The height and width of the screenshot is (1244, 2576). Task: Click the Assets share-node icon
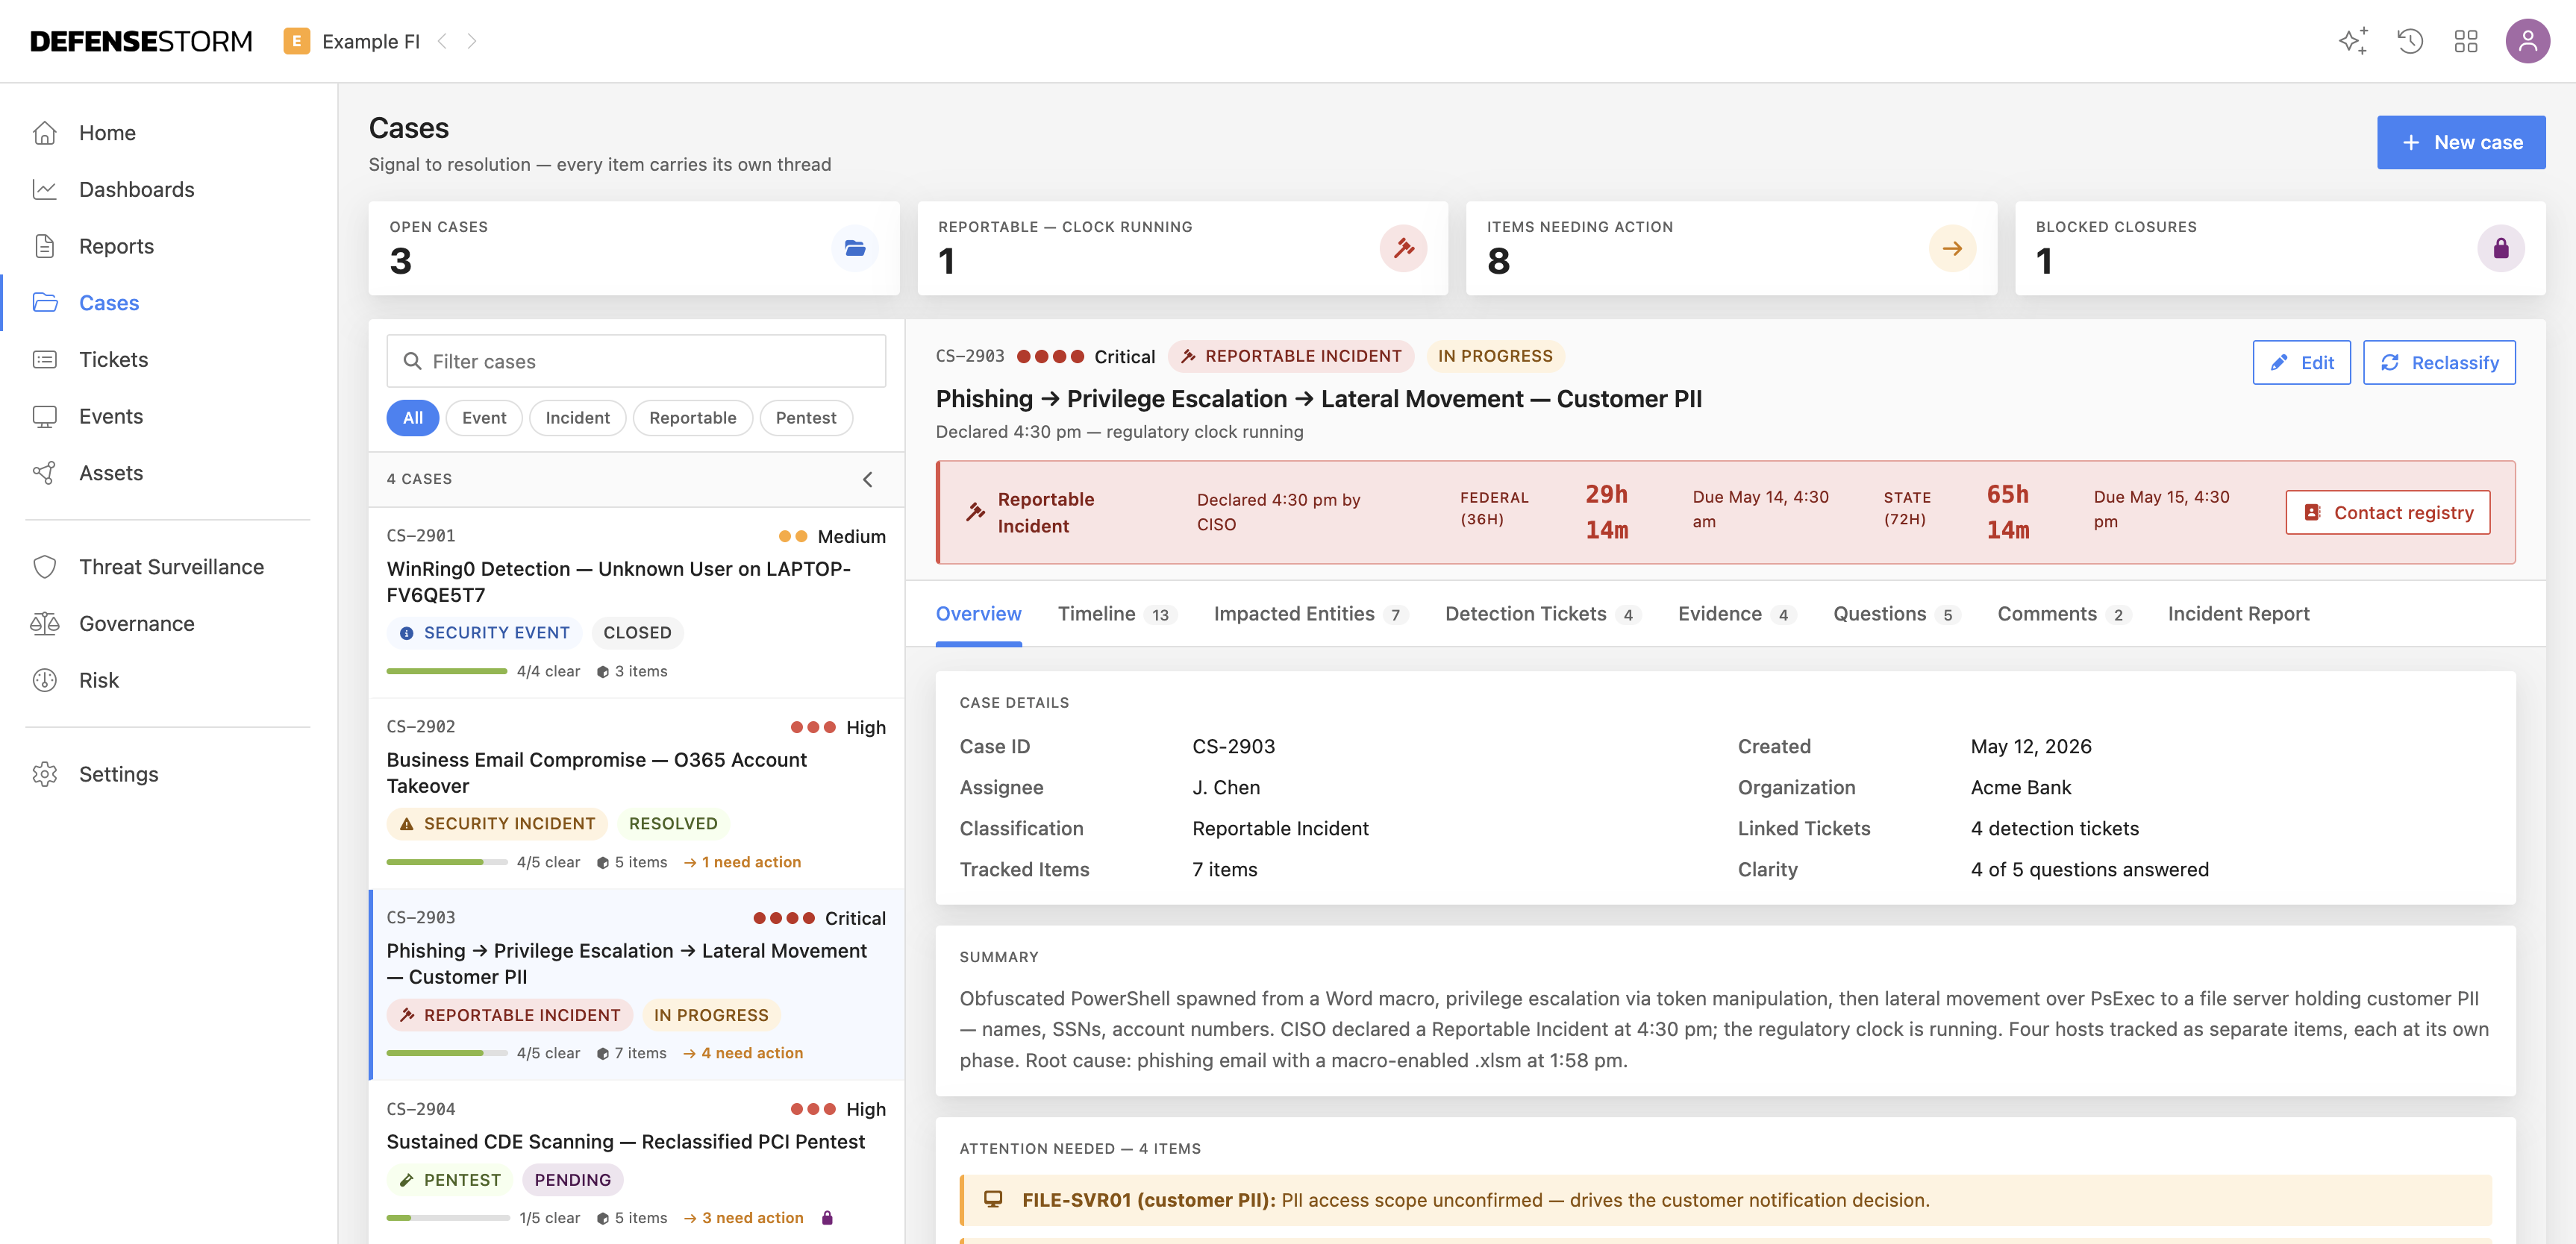[x=45, y=473]
